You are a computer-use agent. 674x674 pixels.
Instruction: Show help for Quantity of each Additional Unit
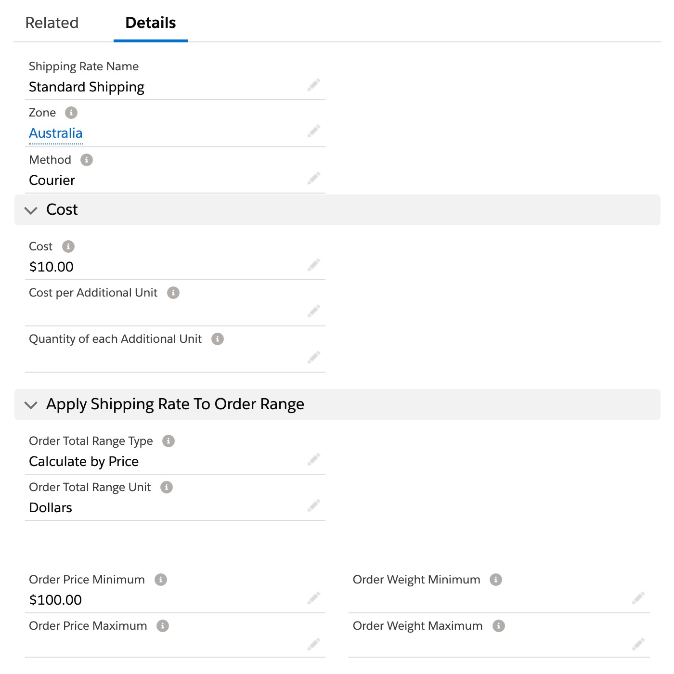click(x=218, y=339)
